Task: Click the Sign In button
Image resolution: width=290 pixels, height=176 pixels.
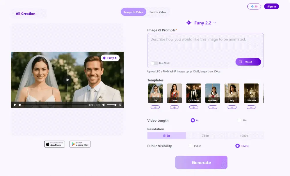Action: [x=271, y=6]
